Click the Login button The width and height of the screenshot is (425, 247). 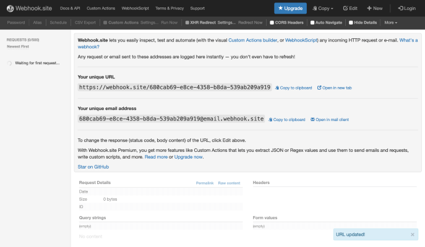point(406,9)
